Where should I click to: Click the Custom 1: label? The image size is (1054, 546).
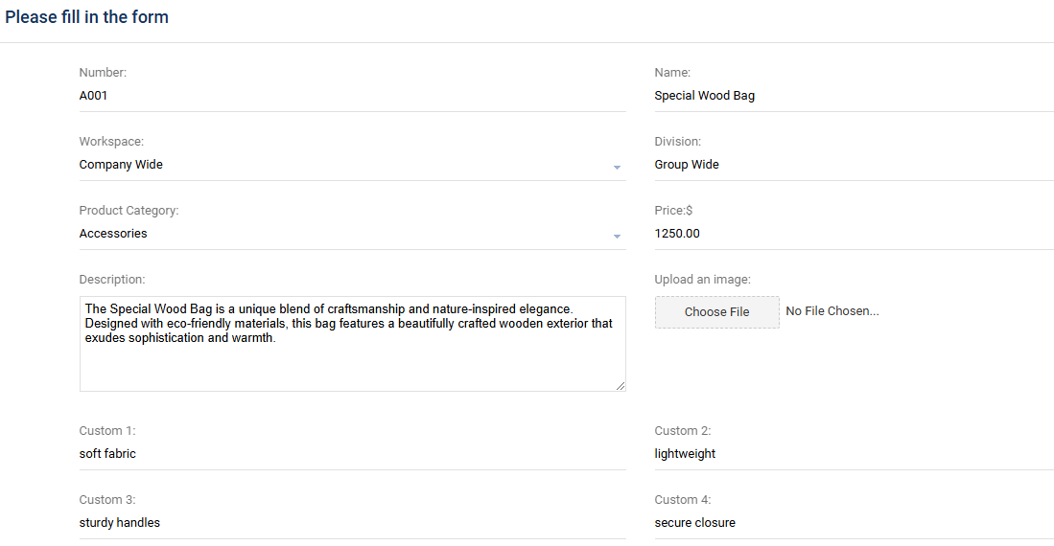point(107,431)
